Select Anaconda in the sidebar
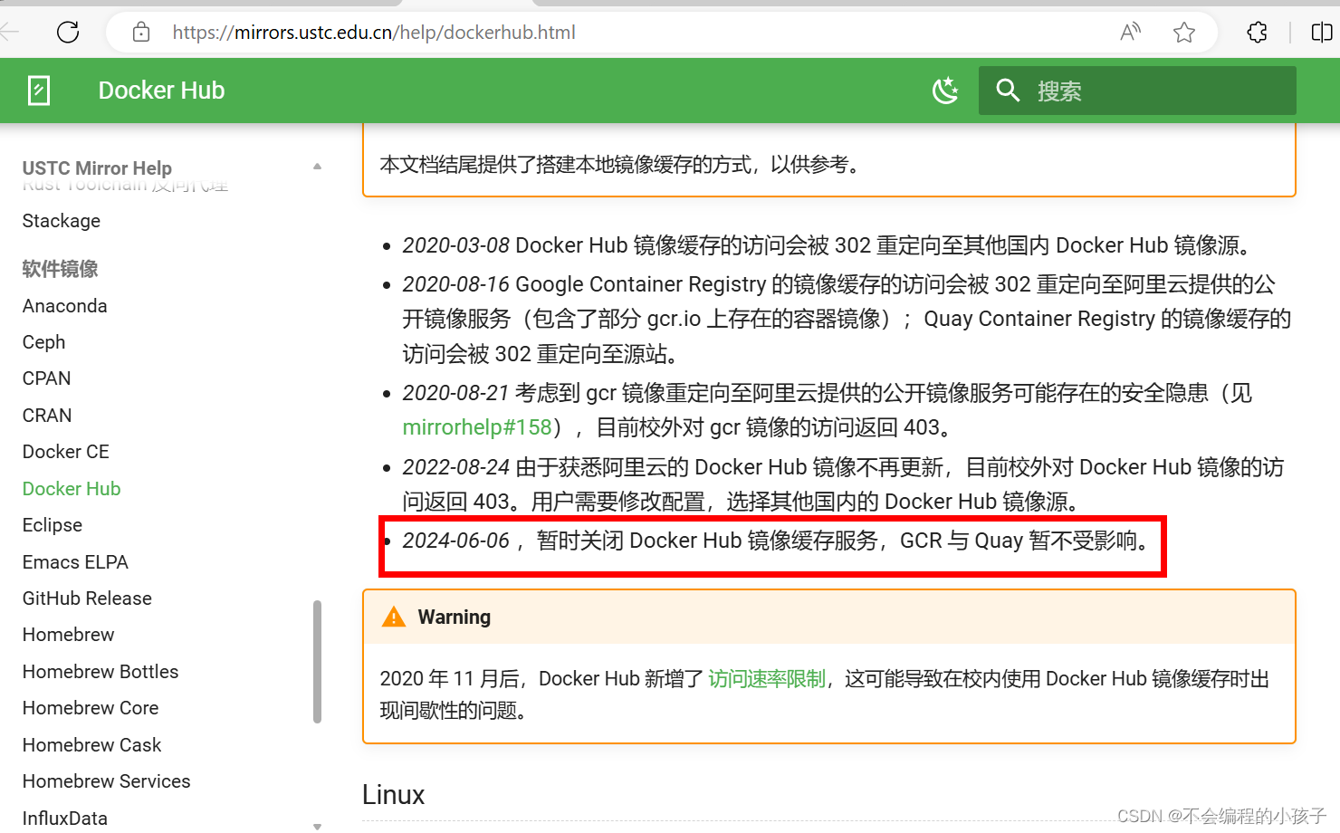1340x833 pixels. pos(64,305)
